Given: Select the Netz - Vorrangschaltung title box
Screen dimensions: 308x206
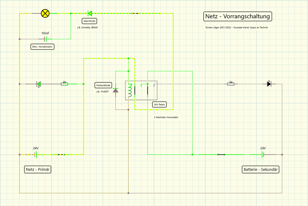Looking at the screenshot, I should point(238,16).
